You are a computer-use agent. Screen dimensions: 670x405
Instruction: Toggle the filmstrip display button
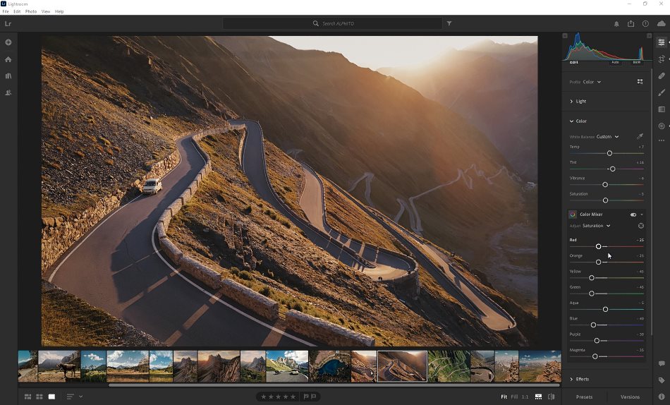tap(538, 397)
